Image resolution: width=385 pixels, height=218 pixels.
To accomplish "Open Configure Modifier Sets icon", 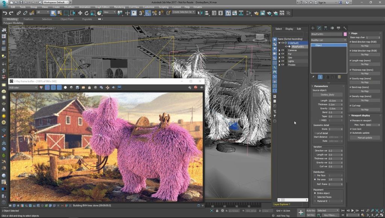I will pos(340,77).
